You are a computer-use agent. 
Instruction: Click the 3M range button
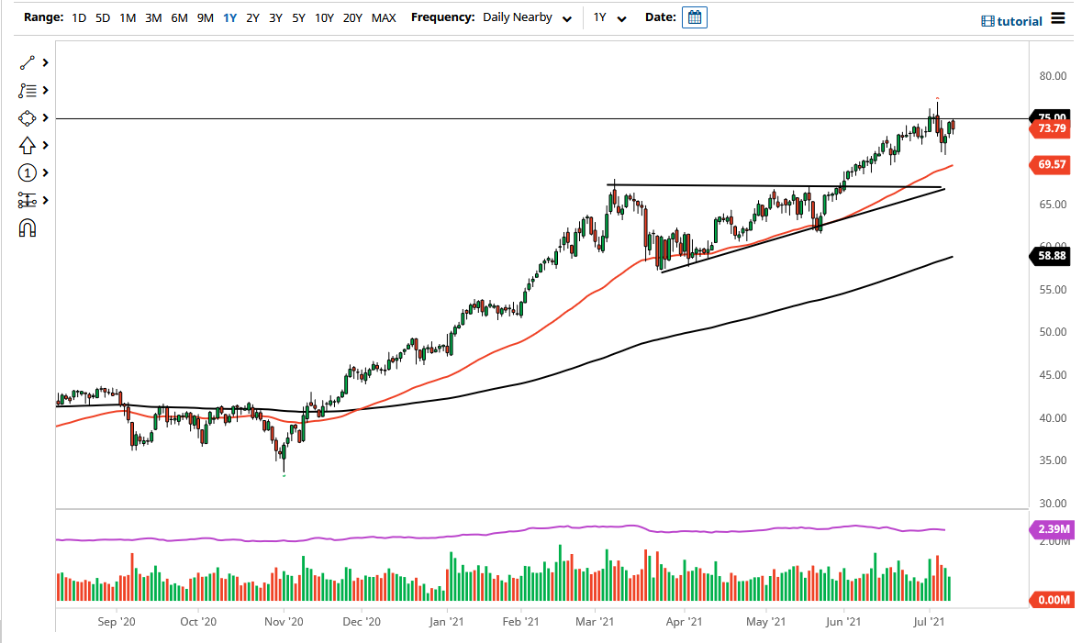[151, 17]
